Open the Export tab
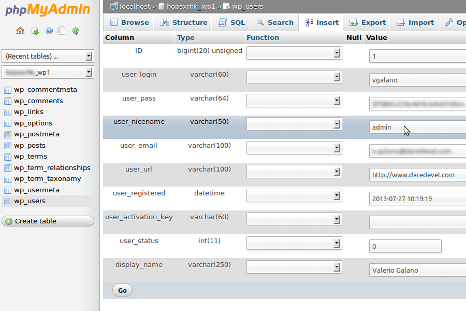 (367, 23)
